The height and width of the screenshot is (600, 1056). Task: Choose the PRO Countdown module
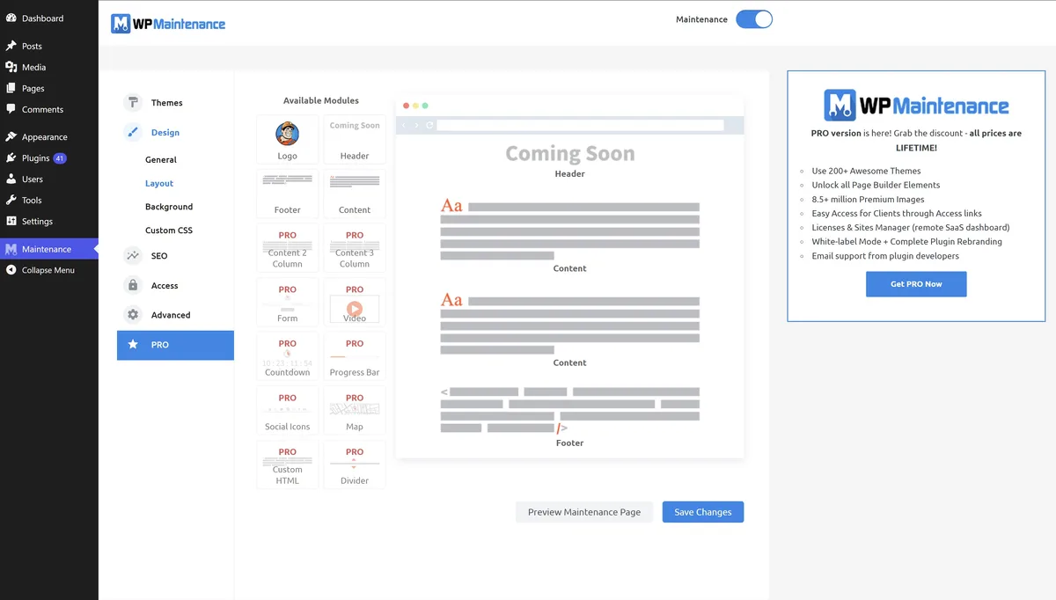click(x=288, y=356)
